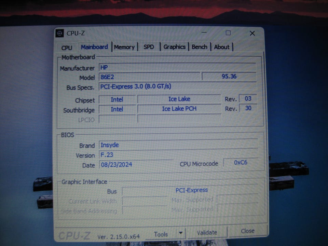
Task: Click the Chipset name Ice Lake
Action: click(179, 99)
